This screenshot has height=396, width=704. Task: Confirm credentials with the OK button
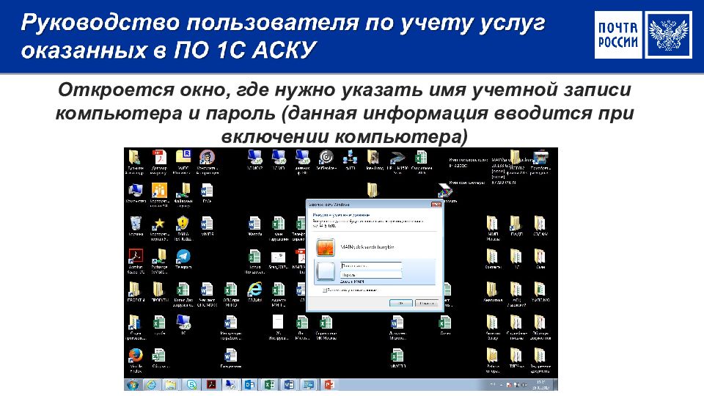(400, 303)
